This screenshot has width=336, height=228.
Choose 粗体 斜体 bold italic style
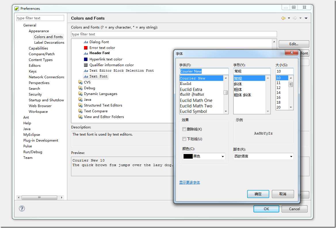(242, 95)
